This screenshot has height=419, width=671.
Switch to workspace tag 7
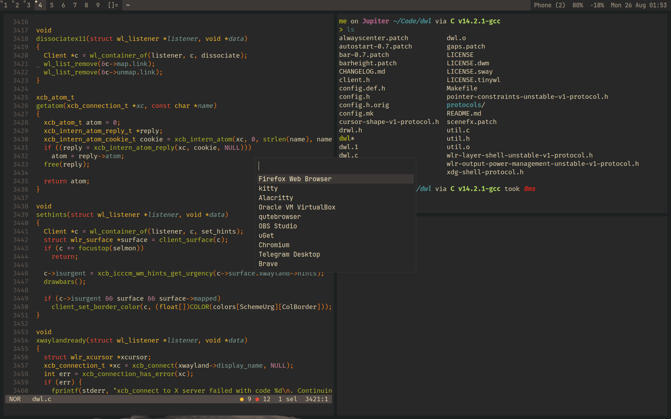pyautogui.click(x=75, y=5)
